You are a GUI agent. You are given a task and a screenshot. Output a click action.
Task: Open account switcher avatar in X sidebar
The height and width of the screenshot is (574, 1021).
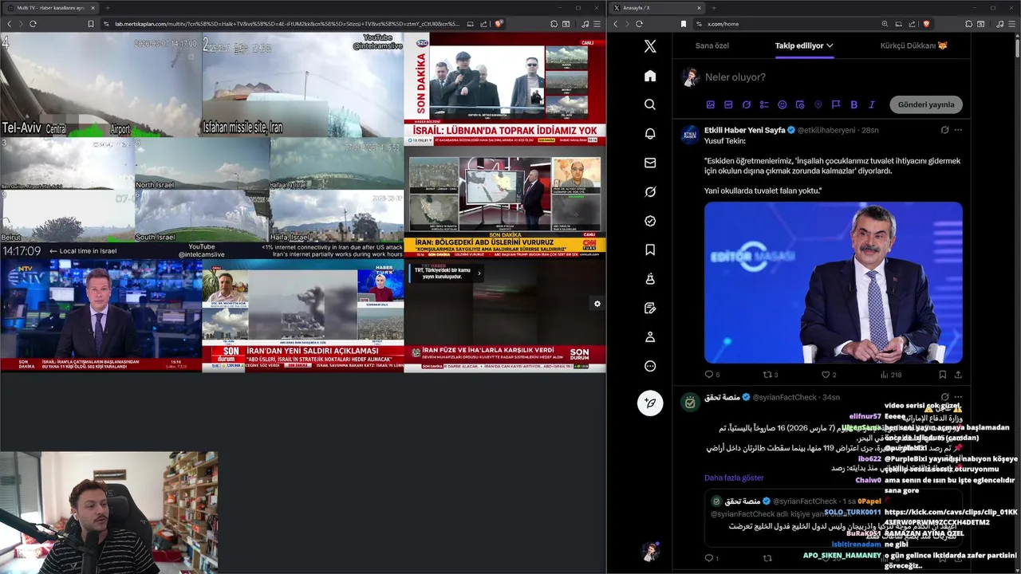point(650,551)
